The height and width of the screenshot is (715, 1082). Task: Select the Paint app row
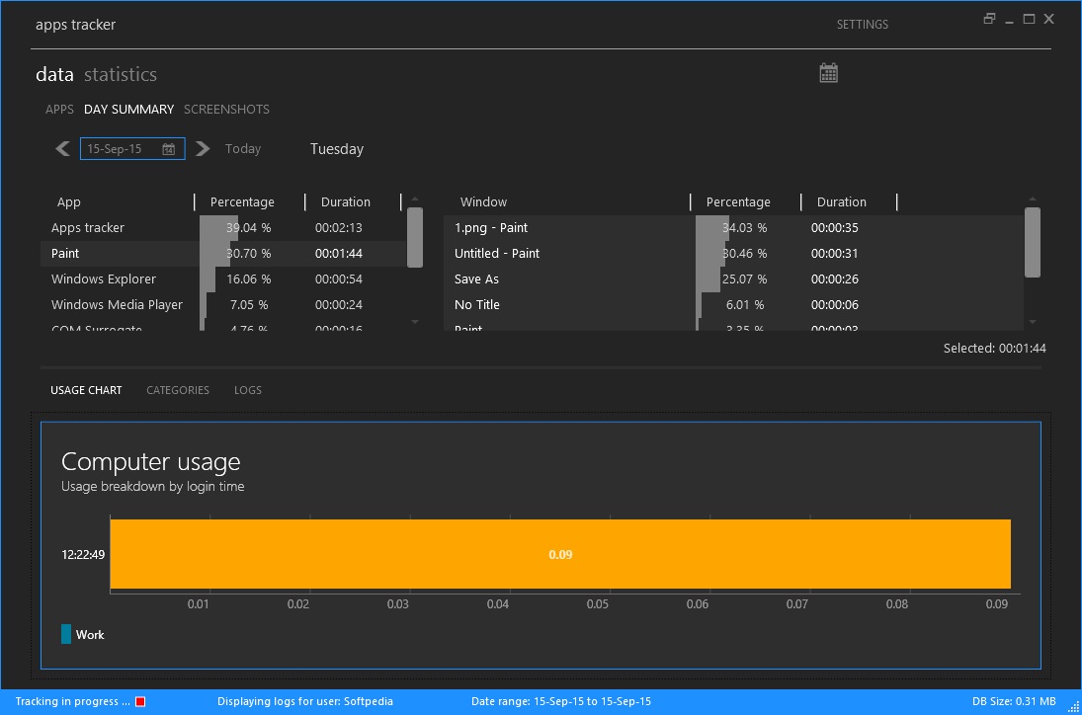click(223, 253)
